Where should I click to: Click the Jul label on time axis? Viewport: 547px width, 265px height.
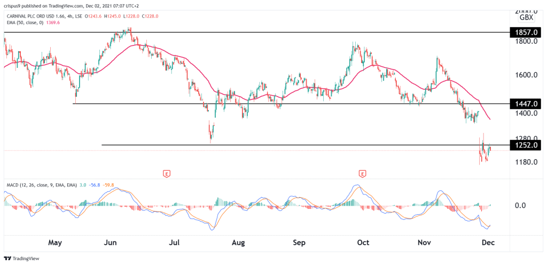tap(174, 243)
